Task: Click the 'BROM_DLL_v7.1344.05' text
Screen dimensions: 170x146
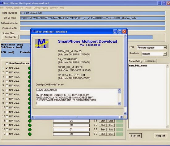Action: (70, 51)
